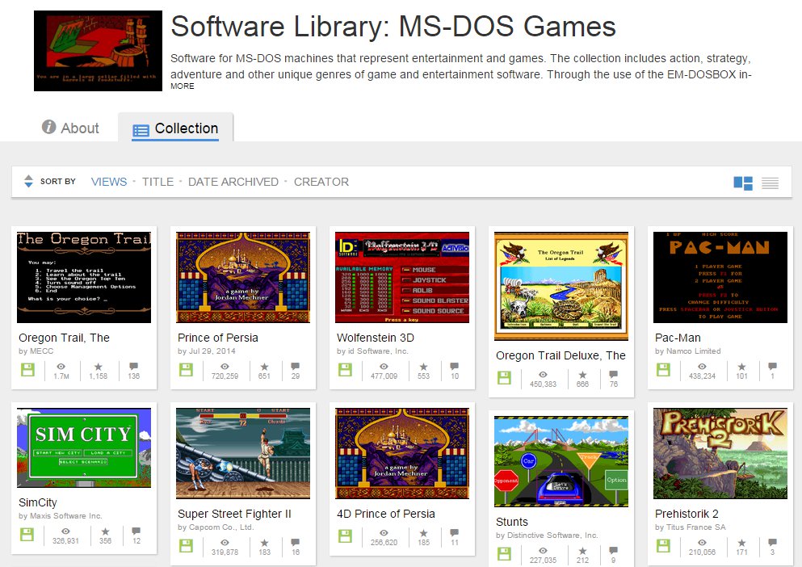The width and height of the screenshot is (802, 567).
Task: Toggle sort direction arrows
Action: 28,181
